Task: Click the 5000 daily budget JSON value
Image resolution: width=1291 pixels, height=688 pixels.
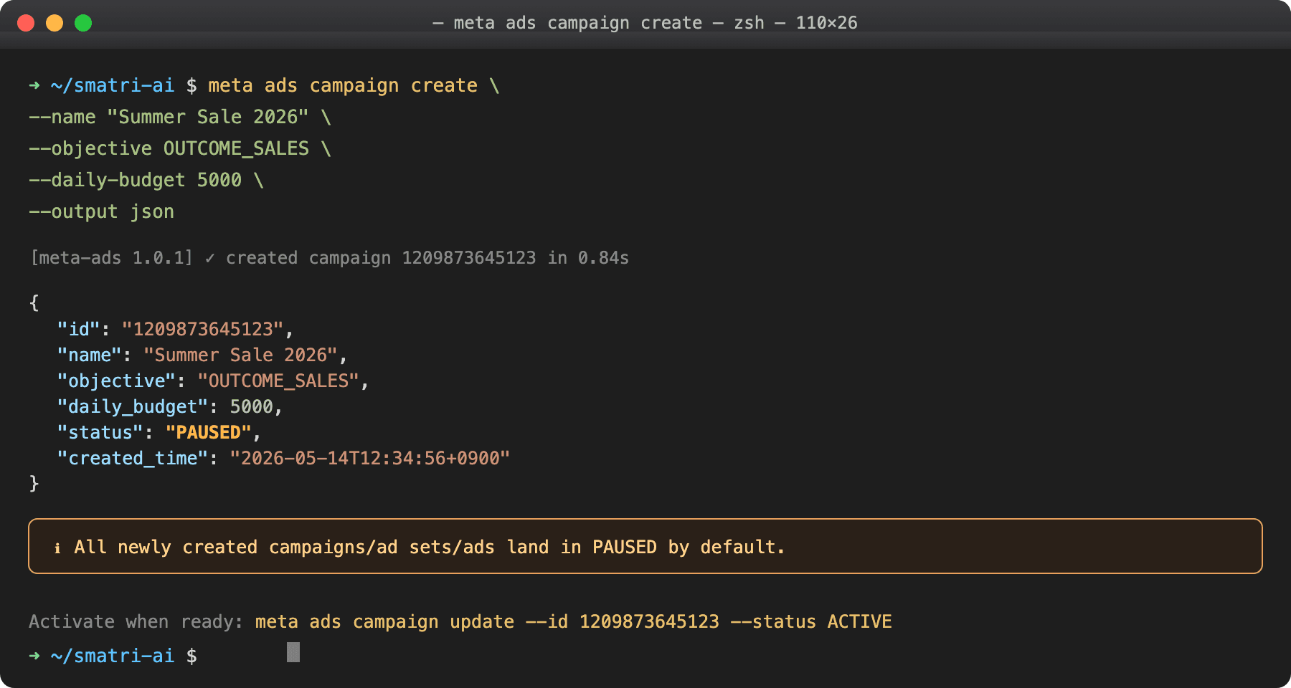Action: tap(252, 406)
